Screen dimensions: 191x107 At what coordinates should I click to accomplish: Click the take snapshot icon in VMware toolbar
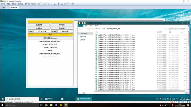point(49,4)
